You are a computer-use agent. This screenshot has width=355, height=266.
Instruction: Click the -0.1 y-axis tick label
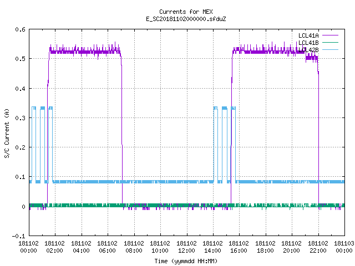click(x=18, y=236)
